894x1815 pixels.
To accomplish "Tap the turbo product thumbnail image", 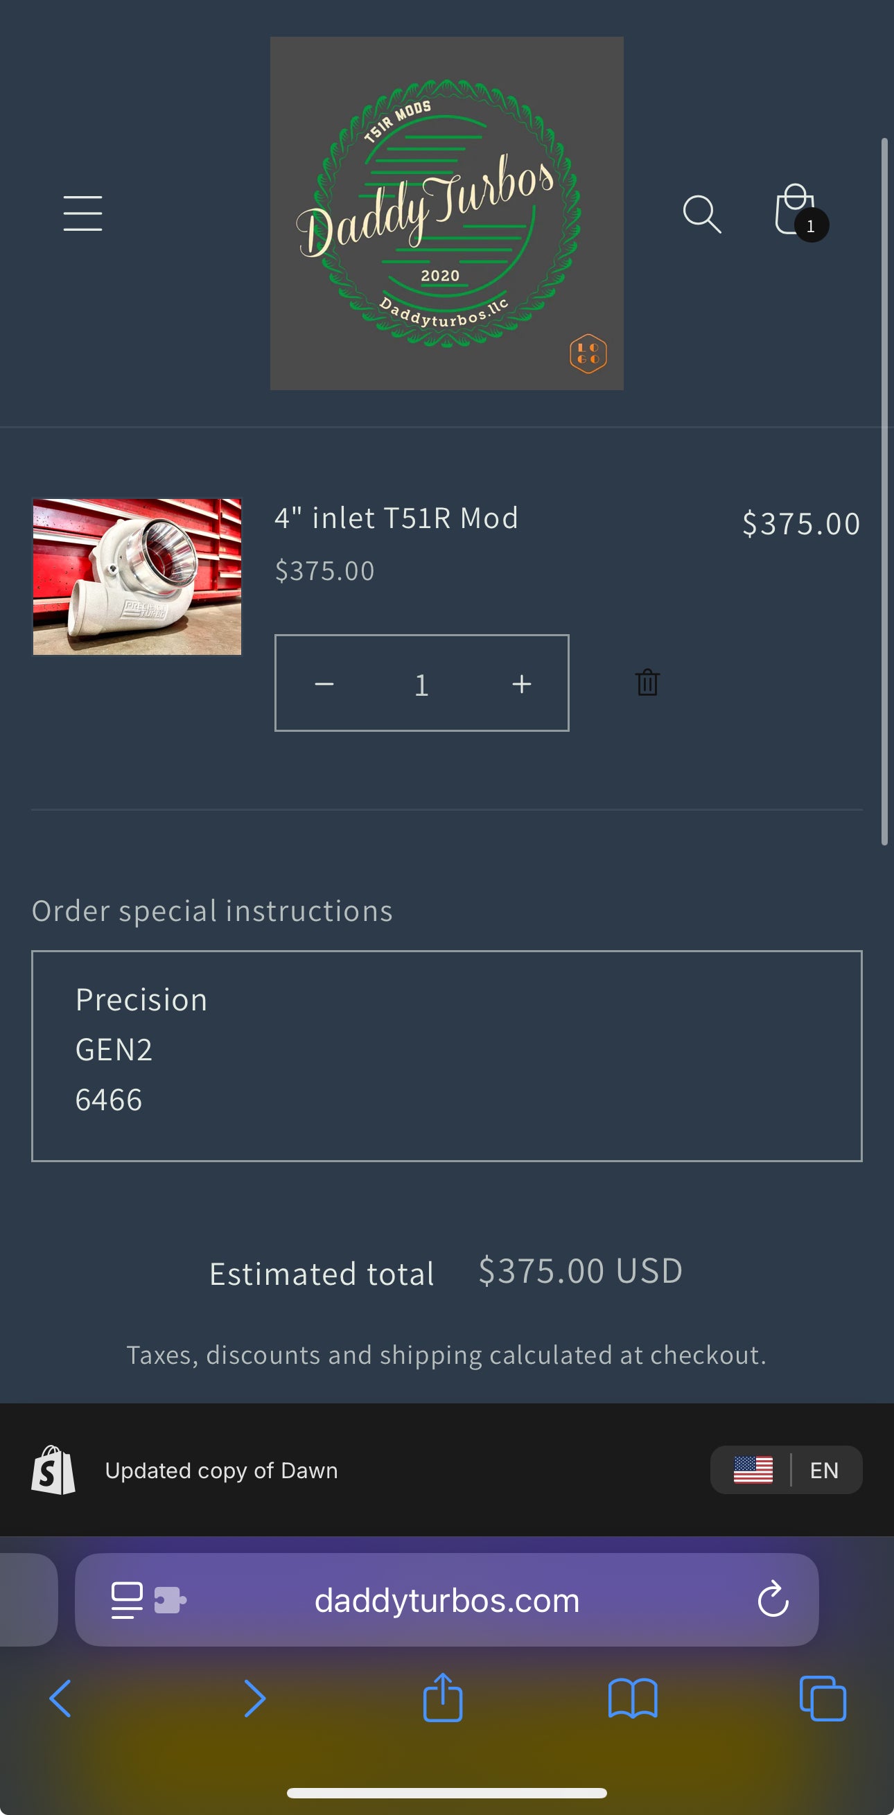I will [137, 577].
